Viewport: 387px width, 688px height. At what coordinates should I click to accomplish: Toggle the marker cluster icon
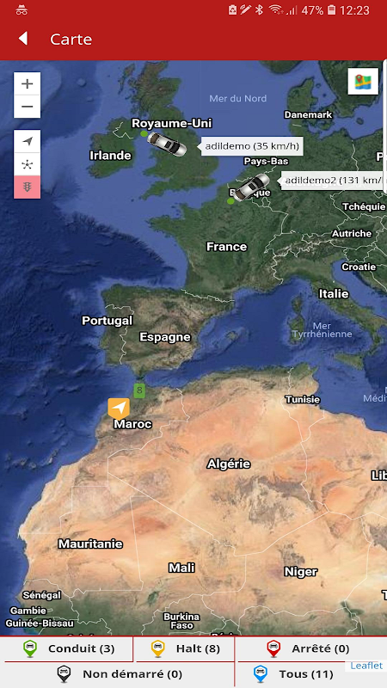click(x=28, y=164)
